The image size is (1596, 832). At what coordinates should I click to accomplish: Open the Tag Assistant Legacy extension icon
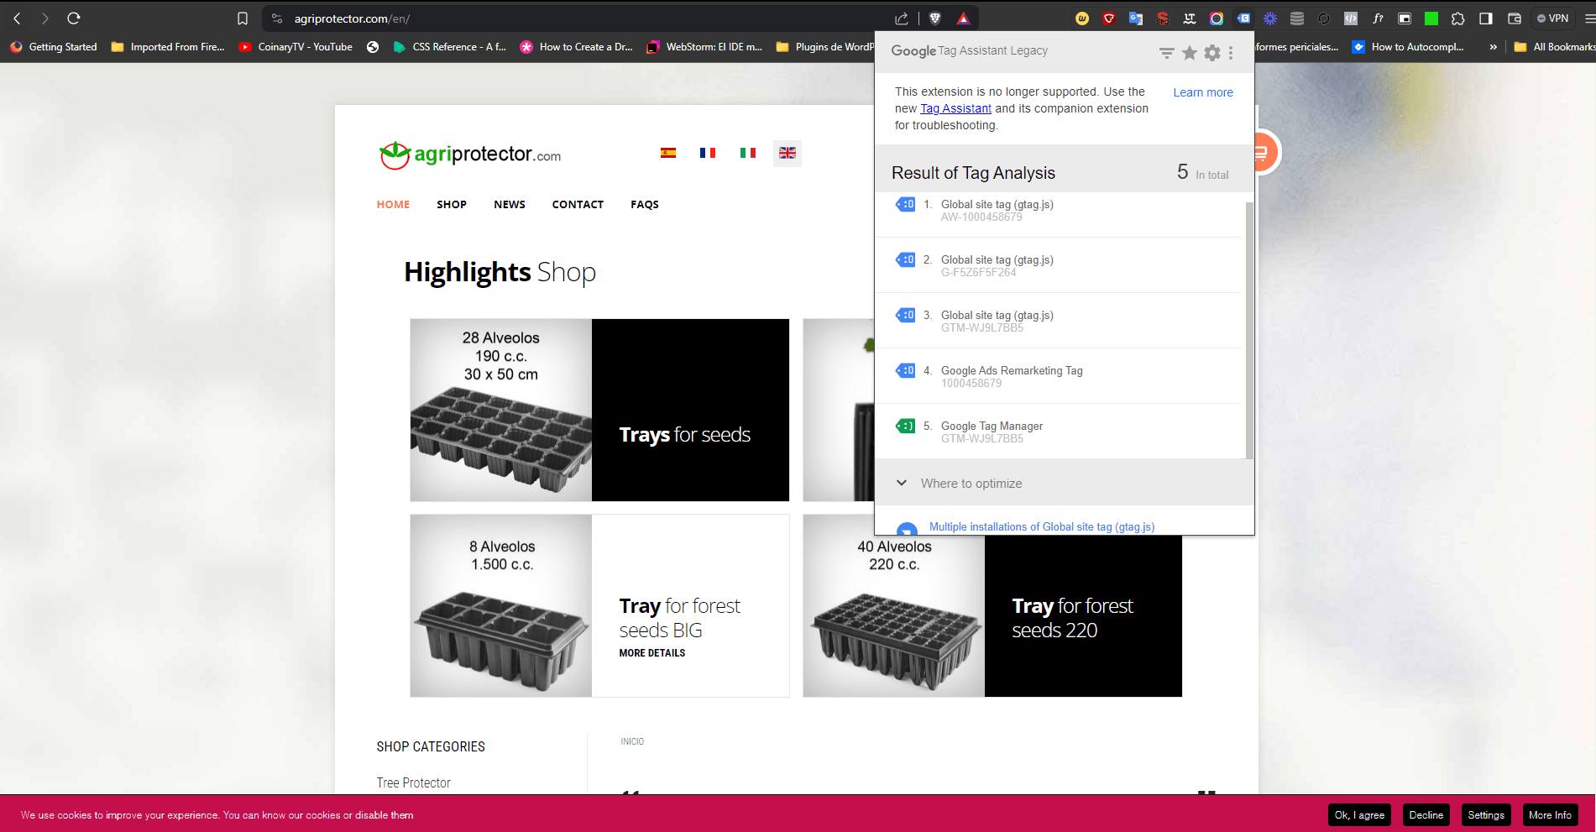coord(1243,18)
